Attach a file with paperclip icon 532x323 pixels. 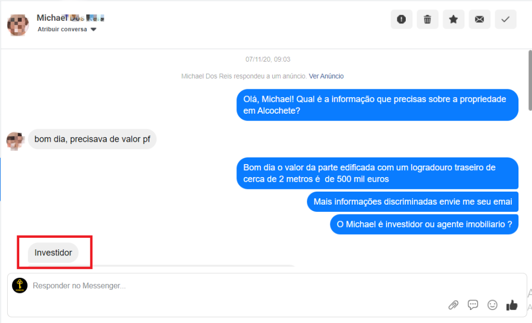coord(453,305)
